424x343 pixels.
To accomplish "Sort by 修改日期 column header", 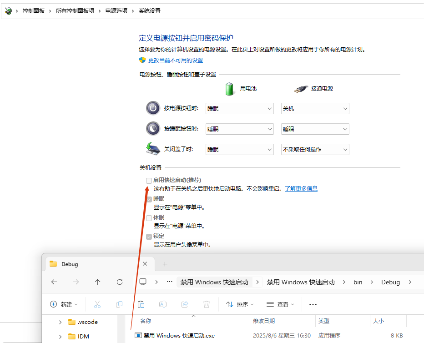I will coord(264,321).
